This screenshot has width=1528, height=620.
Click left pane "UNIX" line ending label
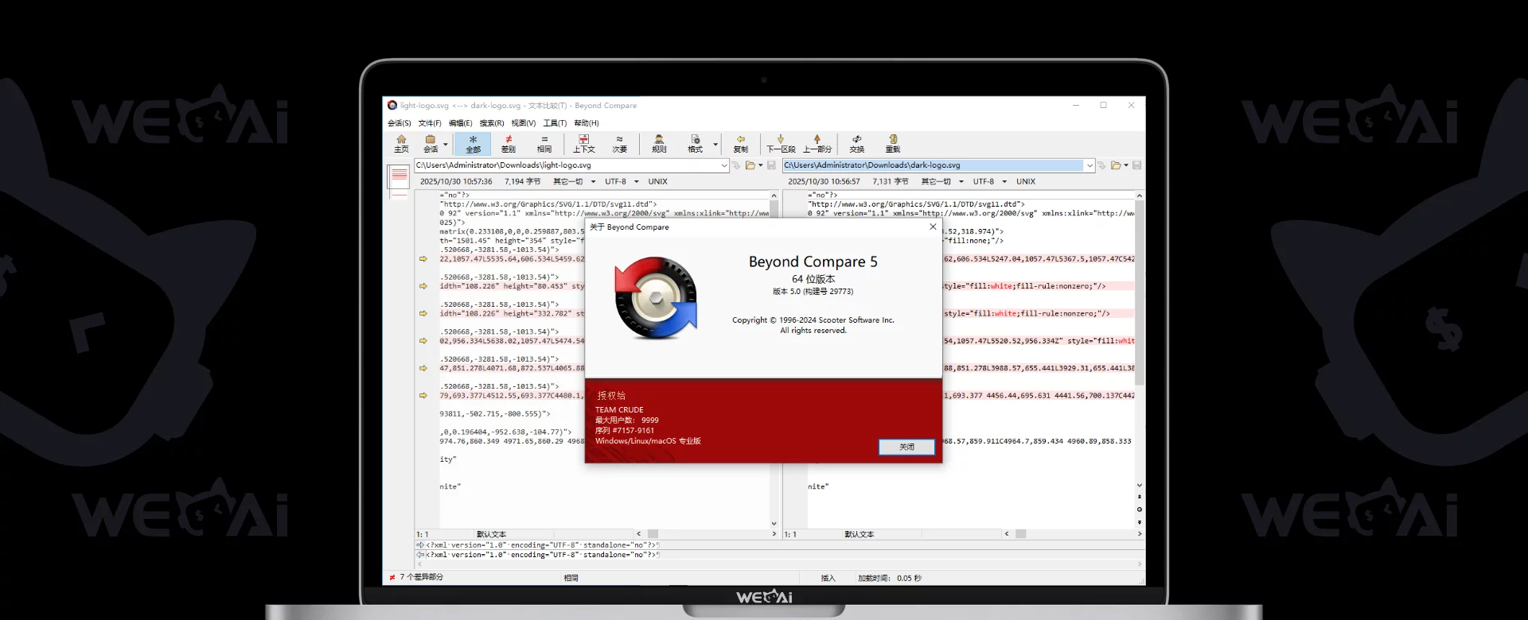tap(657, 181)
